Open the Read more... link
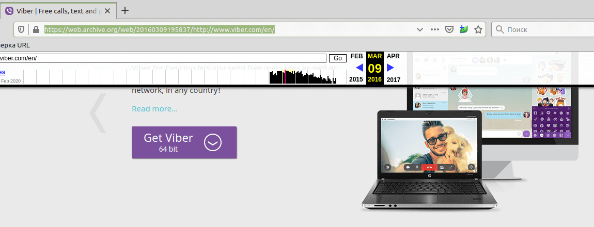 point(154,109)
